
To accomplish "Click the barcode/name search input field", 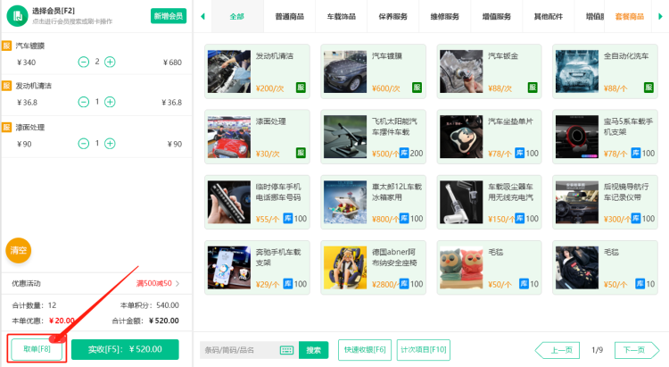I will pyautogui.click(x=239, y=350).
